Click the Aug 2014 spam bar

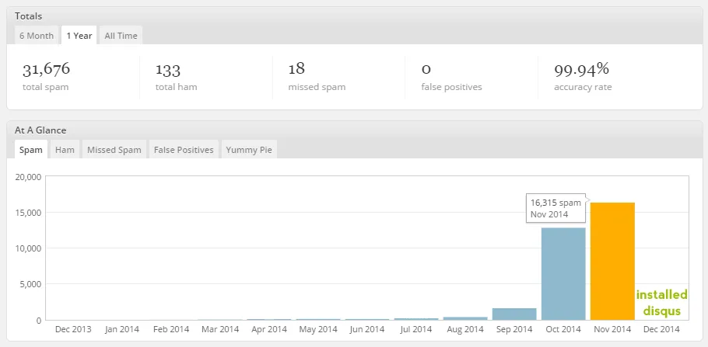click(465, 318)
